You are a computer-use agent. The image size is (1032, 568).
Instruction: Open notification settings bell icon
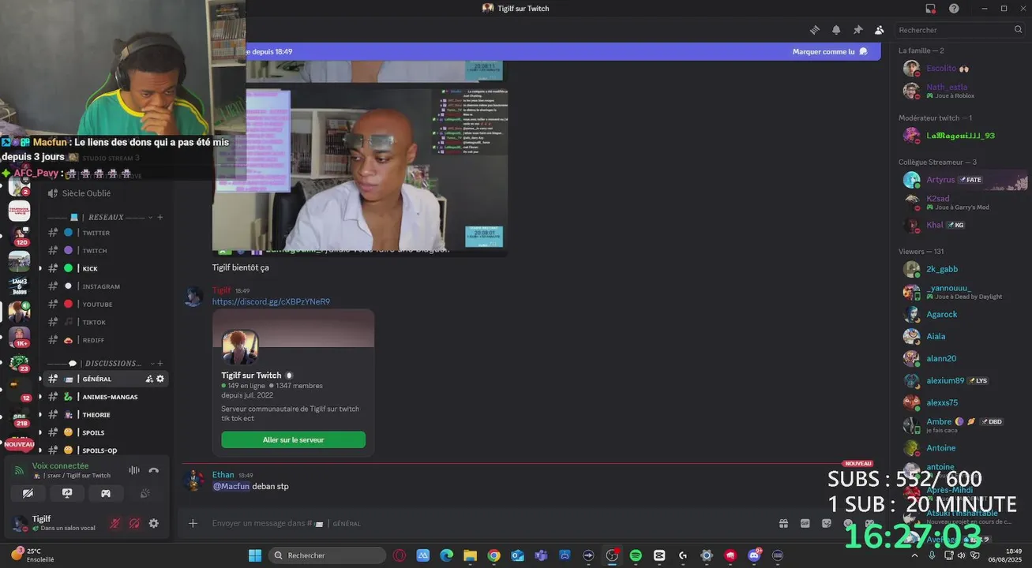pos(836,30)
